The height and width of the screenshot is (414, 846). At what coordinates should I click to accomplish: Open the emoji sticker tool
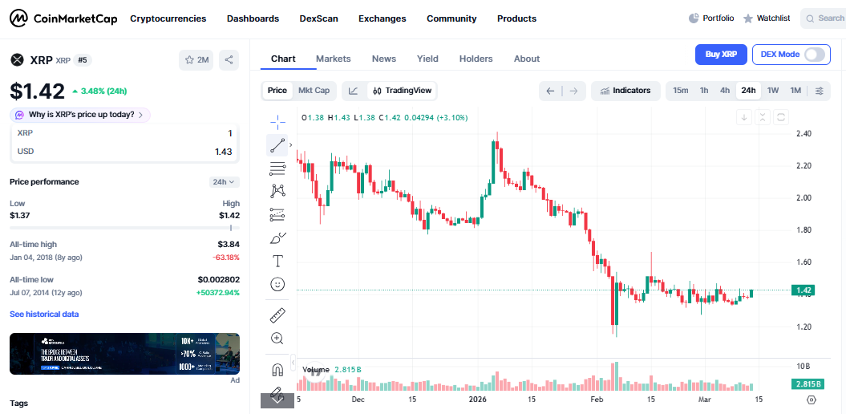point(277,284)
